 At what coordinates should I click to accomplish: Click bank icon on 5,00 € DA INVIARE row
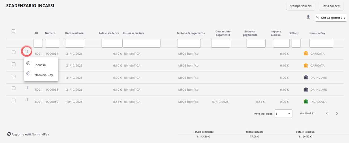[x=306, y=77]
